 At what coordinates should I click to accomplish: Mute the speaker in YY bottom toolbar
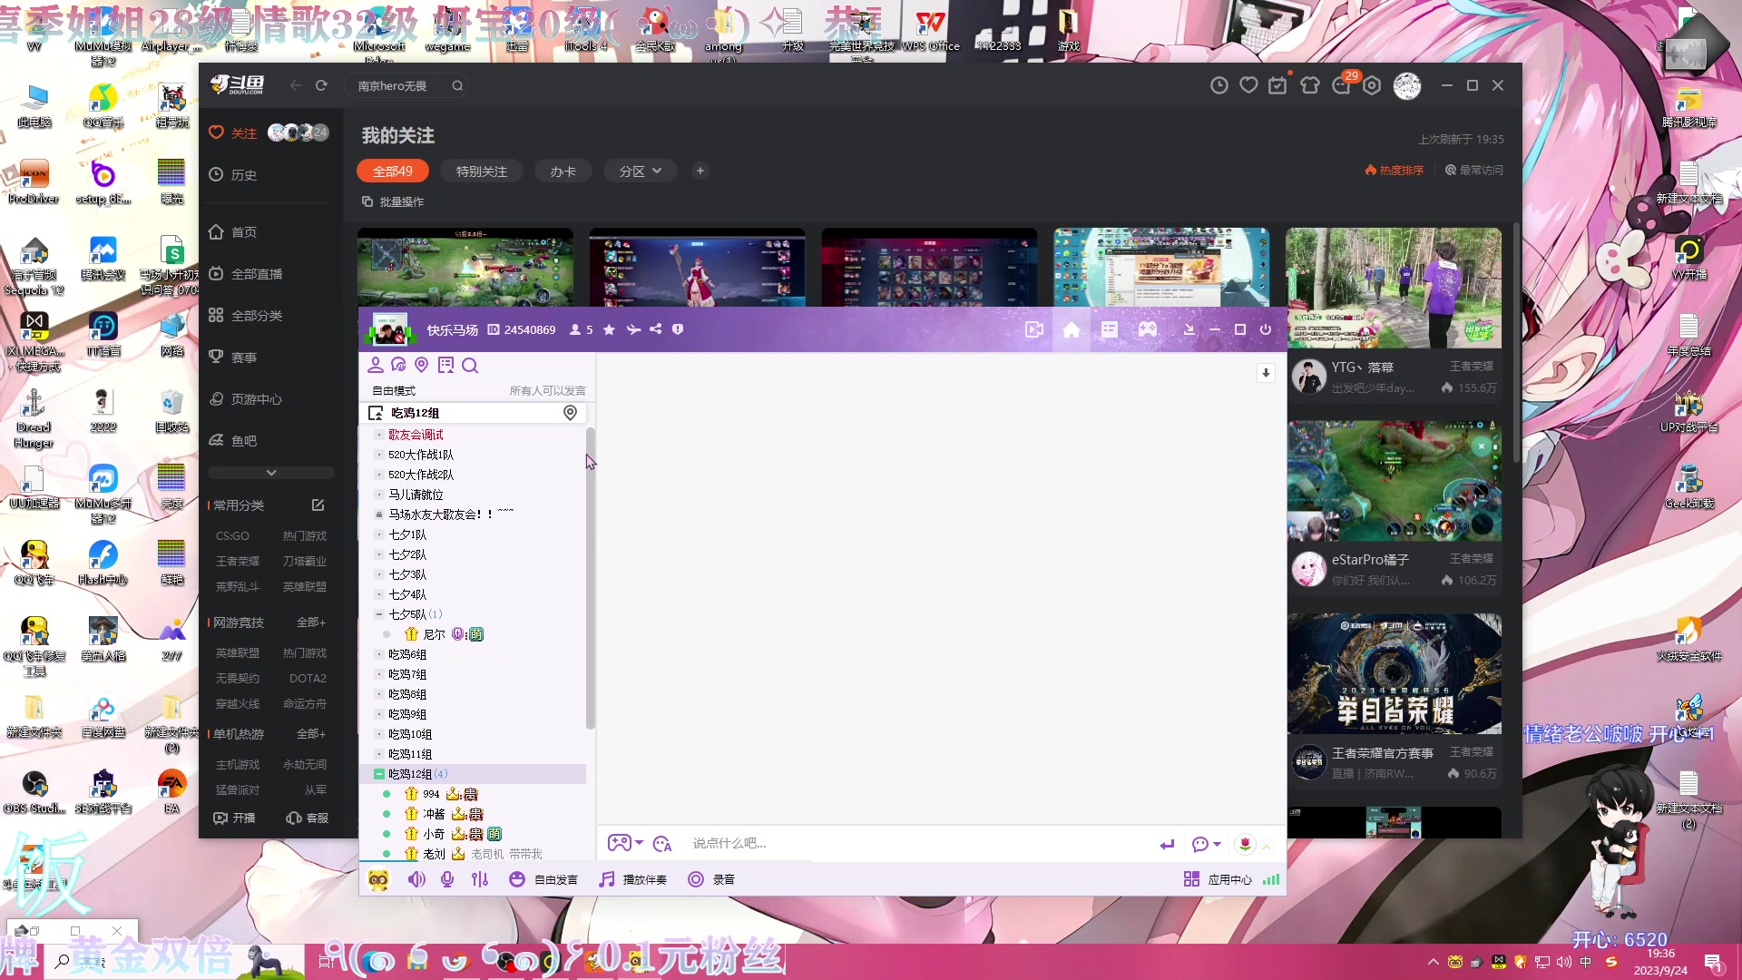tap(416, 879)
